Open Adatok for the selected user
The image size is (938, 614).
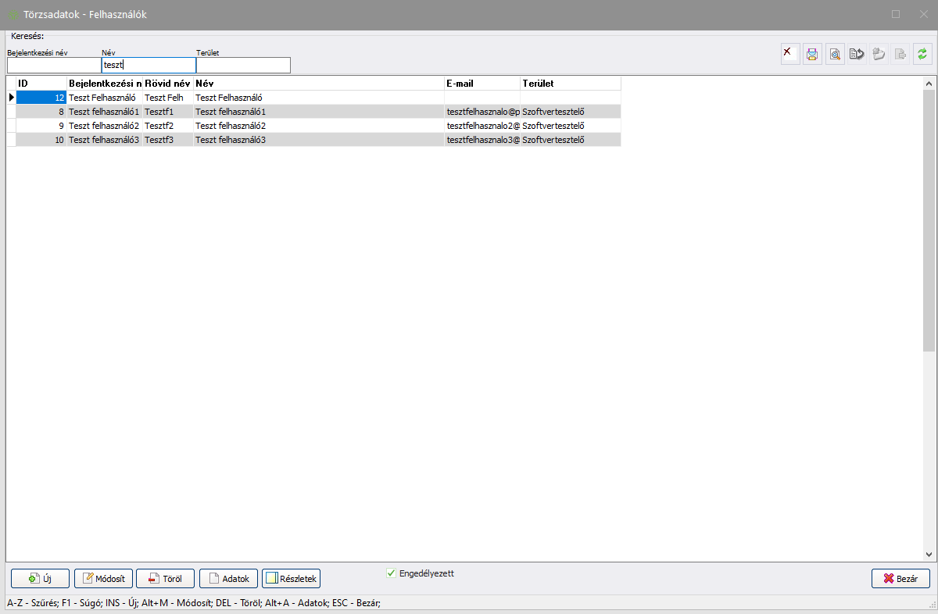tap(228, 578)
